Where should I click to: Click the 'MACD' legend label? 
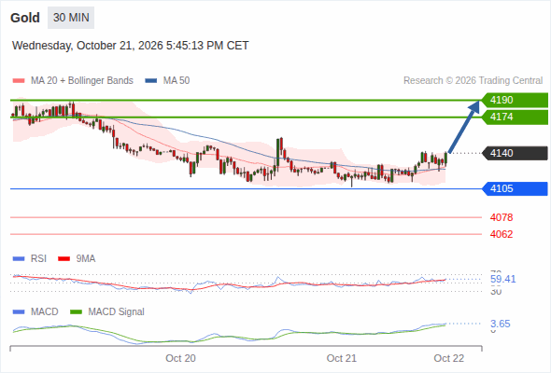tap(45, 311)
